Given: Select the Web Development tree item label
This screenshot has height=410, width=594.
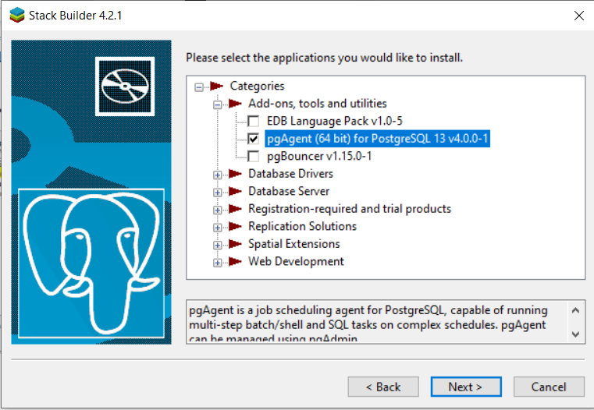Looking at the screenshot, I should (x=296, y=261).
